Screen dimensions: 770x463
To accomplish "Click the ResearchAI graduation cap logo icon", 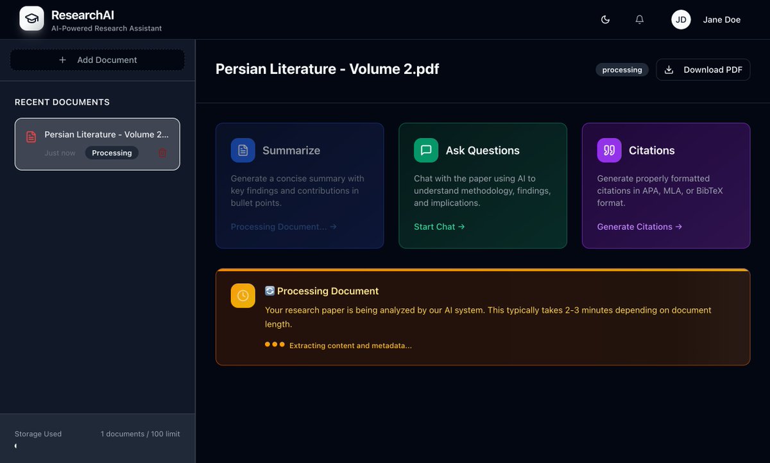I will pyautogui.click(x=31, y=19).
